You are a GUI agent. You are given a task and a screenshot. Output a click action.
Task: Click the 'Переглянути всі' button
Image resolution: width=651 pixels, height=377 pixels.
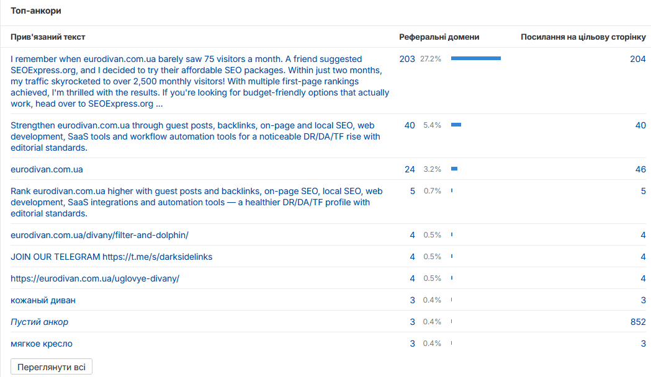[x=52, y=367]
